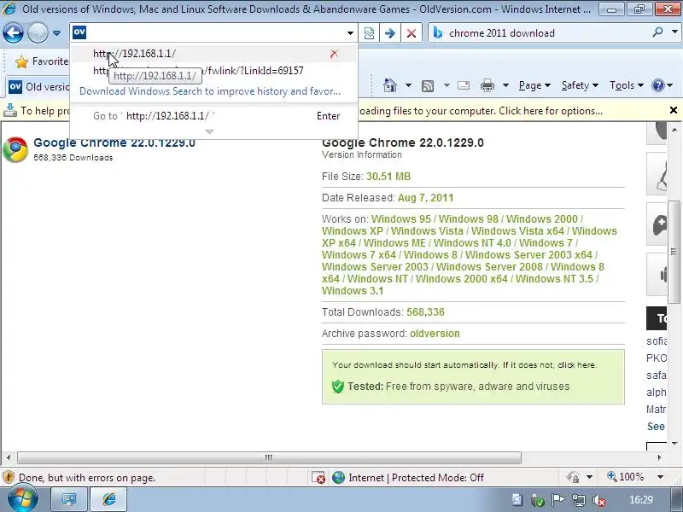Click the horizontal scrollbar thumb
The image size is (683, 512).
click(x=269, y=457)
